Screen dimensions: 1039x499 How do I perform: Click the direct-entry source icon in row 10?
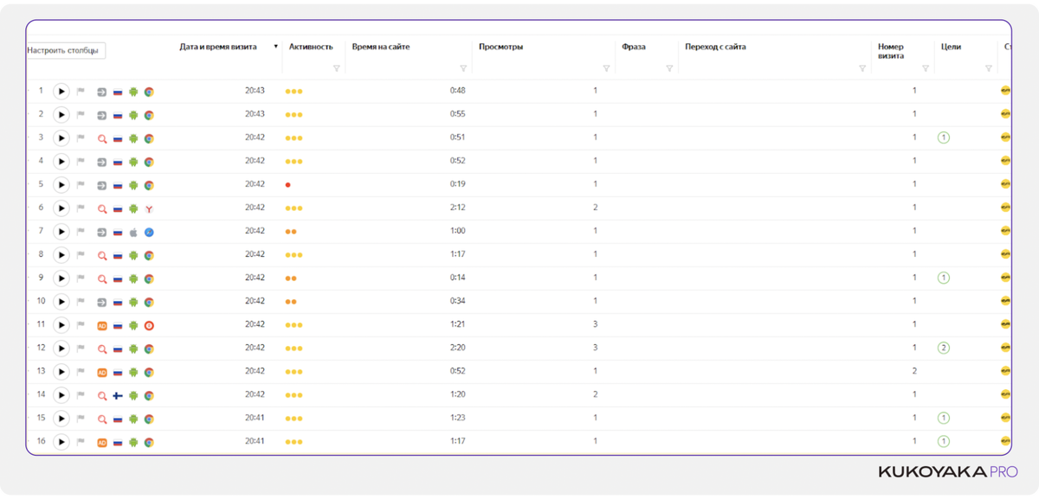click(x=101, y=301)
